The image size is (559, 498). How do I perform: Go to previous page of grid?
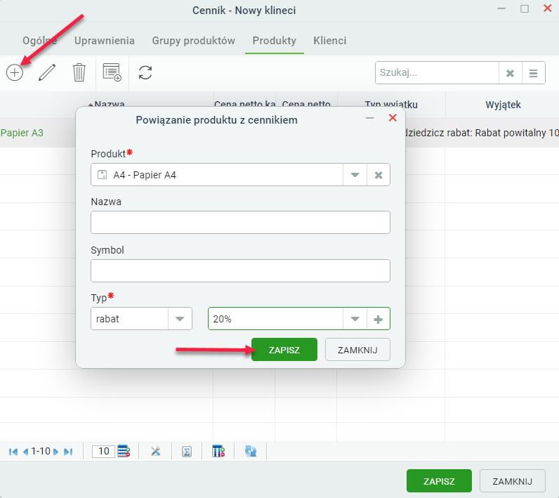tap(25, 452)
